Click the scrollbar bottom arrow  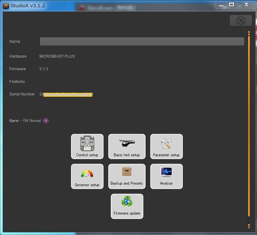point(249,226)
